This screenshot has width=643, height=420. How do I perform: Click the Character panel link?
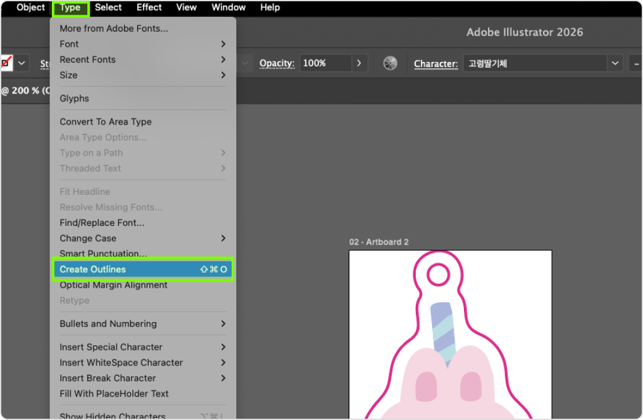point(435,63)
